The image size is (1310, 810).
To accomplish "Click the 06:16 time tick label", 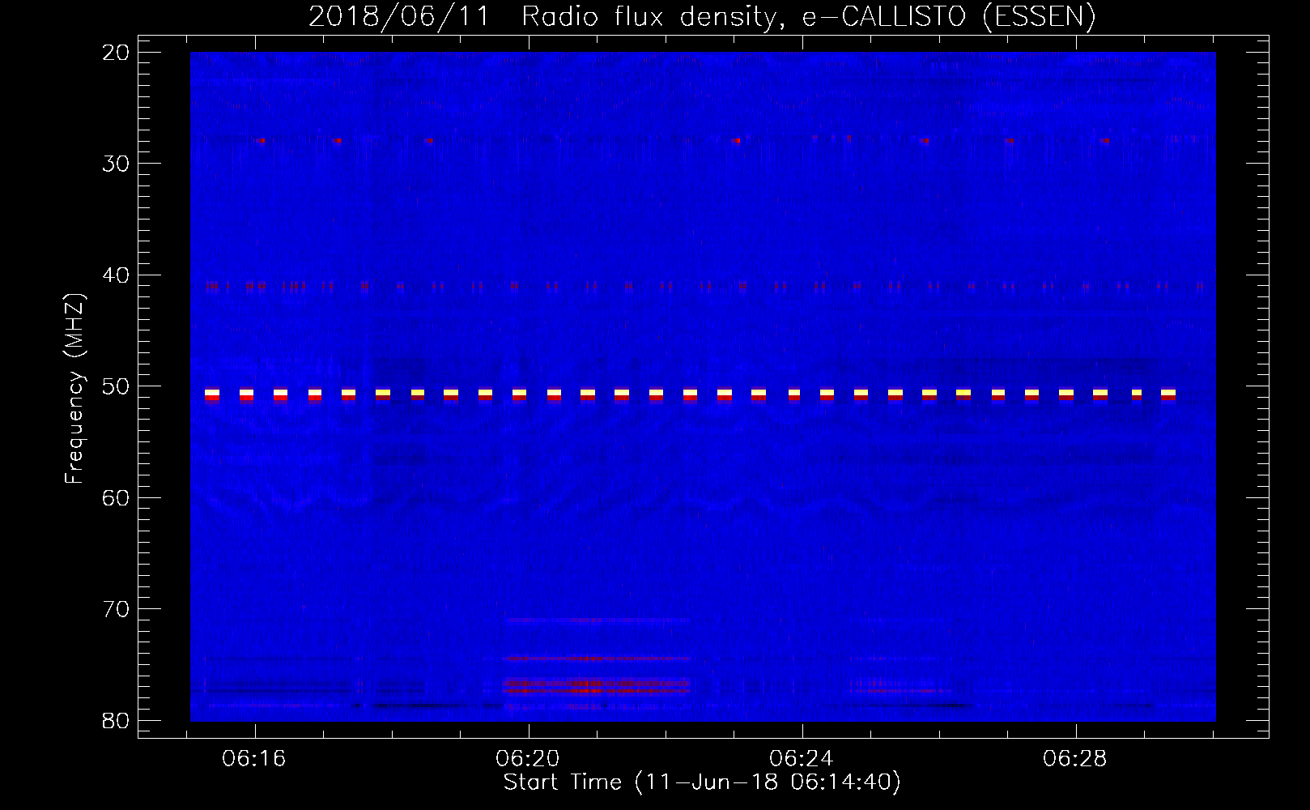I will (x=254, y=758).
